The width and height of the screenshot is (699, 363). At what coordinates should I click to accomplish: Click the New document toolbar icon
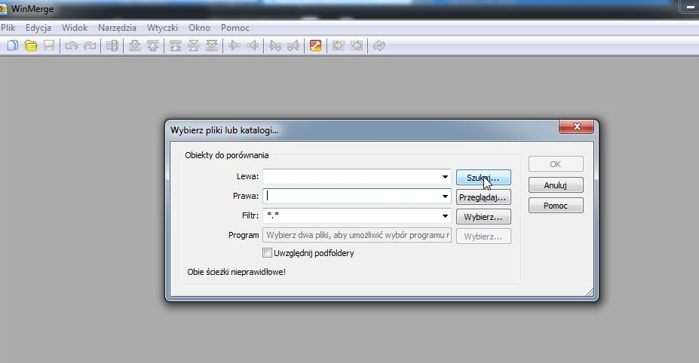tap(13, 45)
